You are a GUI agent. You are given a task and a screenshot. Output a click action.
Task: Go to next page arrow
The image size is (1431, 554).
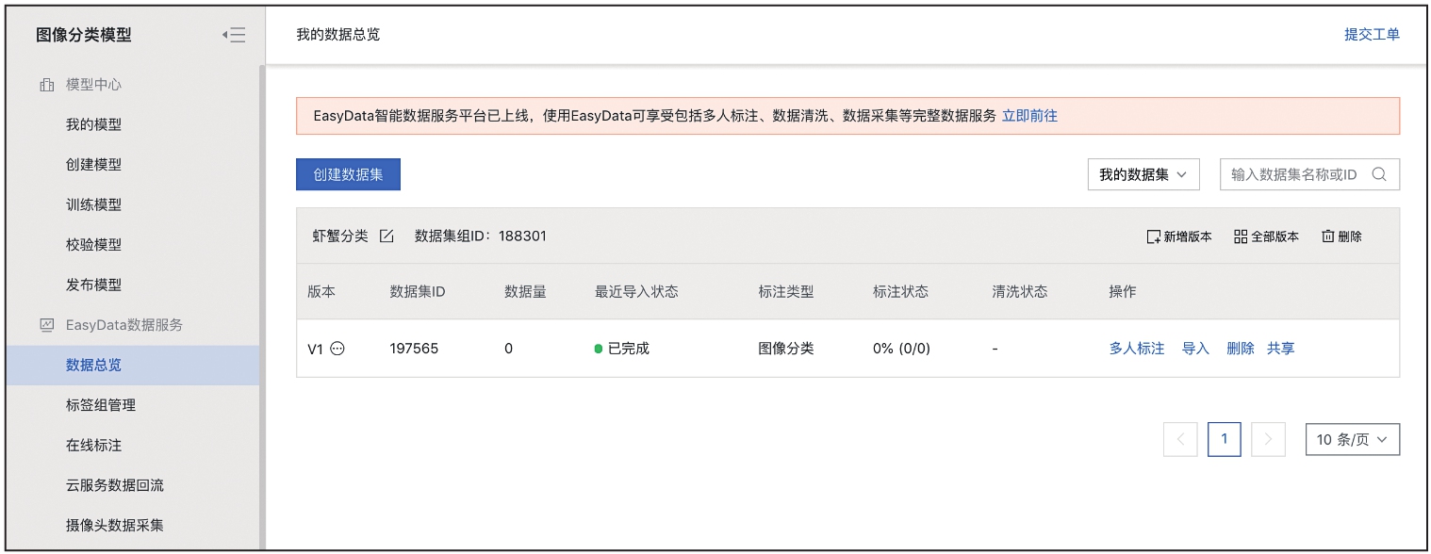coord(1269,439)
